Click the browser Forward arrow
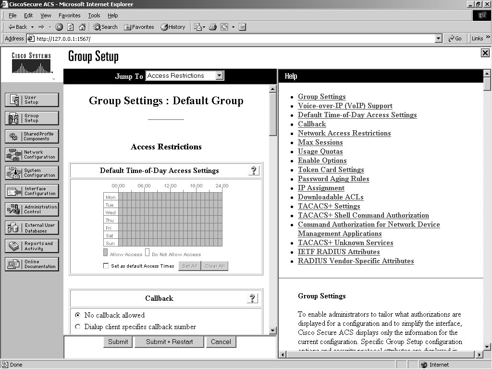Image resolution: width=492 pixels, height=369 pixels. click(x=41, y=27)
